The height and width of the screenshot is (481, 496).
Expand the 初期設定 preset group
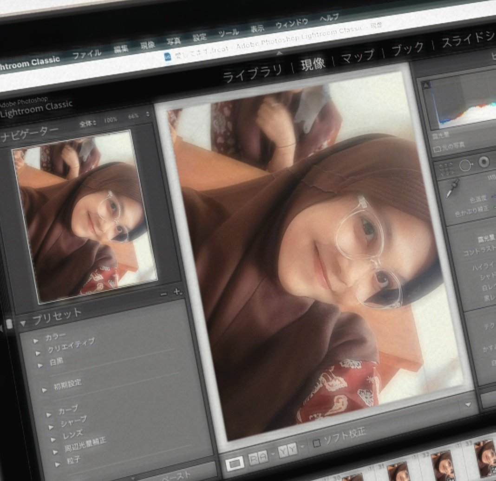pos(45,390)
